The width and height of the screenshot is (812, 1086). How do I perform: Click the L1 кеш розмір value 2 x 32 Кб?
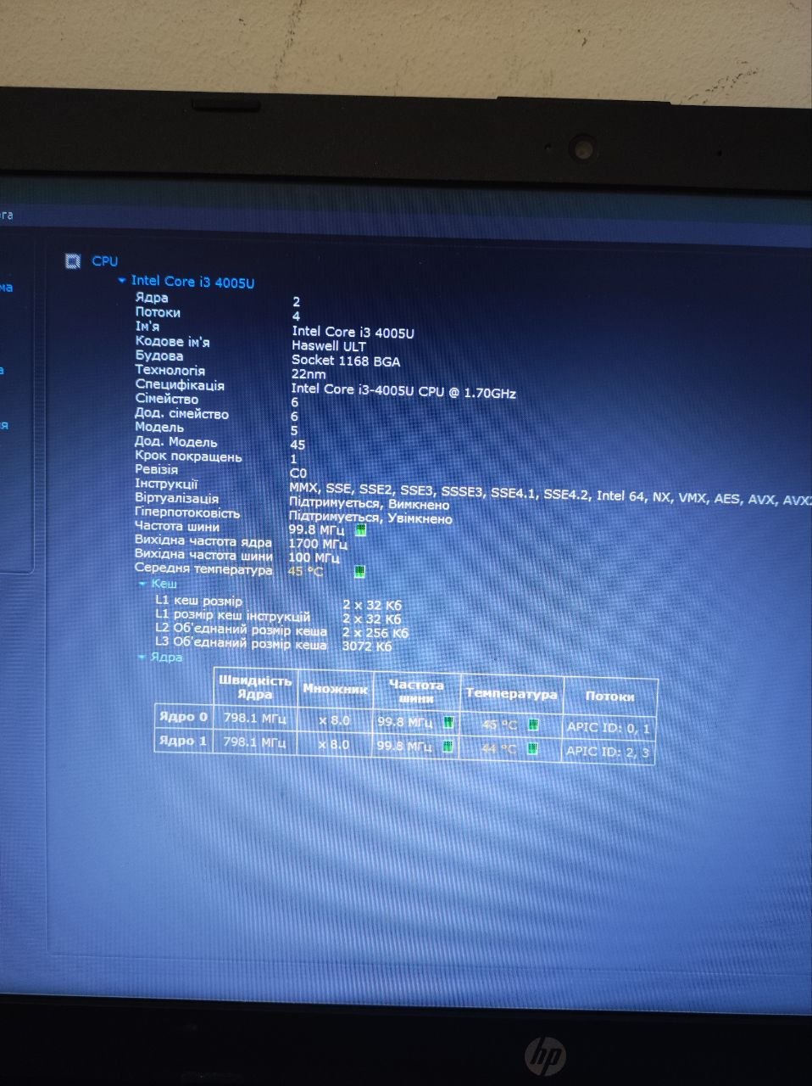click(372, 605)
